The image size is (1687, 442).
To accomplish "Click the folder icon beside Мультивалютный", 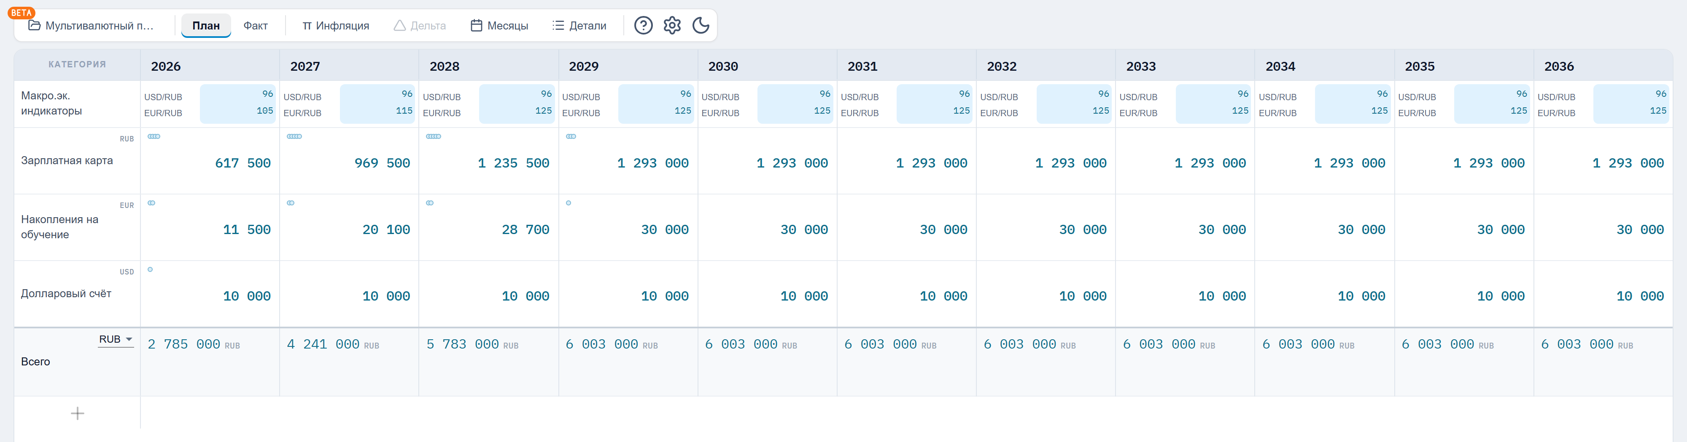I will (x=35, y=26).
